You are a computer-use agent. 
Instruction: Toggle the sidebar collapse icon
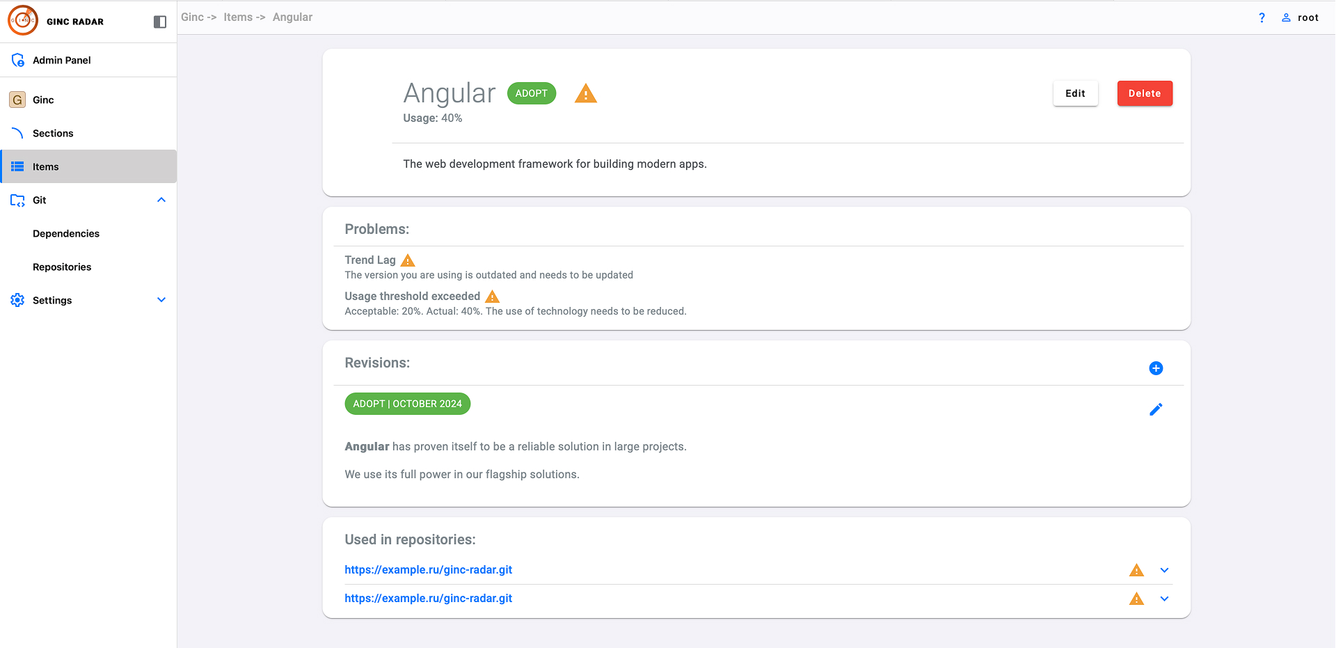click(x=160, y=22)
